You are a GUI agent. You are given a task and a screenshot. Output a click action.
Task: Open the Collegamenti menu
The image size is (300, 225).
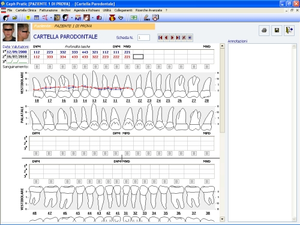123,10
